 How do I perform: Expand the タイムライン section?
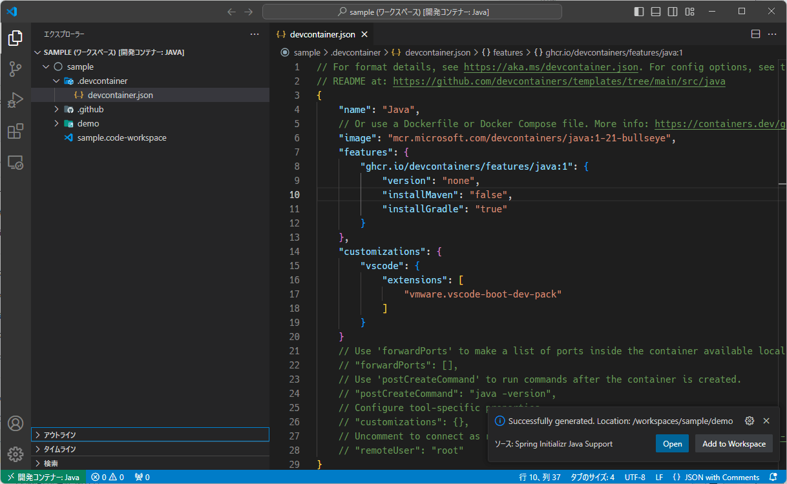[x=150, y=449]
